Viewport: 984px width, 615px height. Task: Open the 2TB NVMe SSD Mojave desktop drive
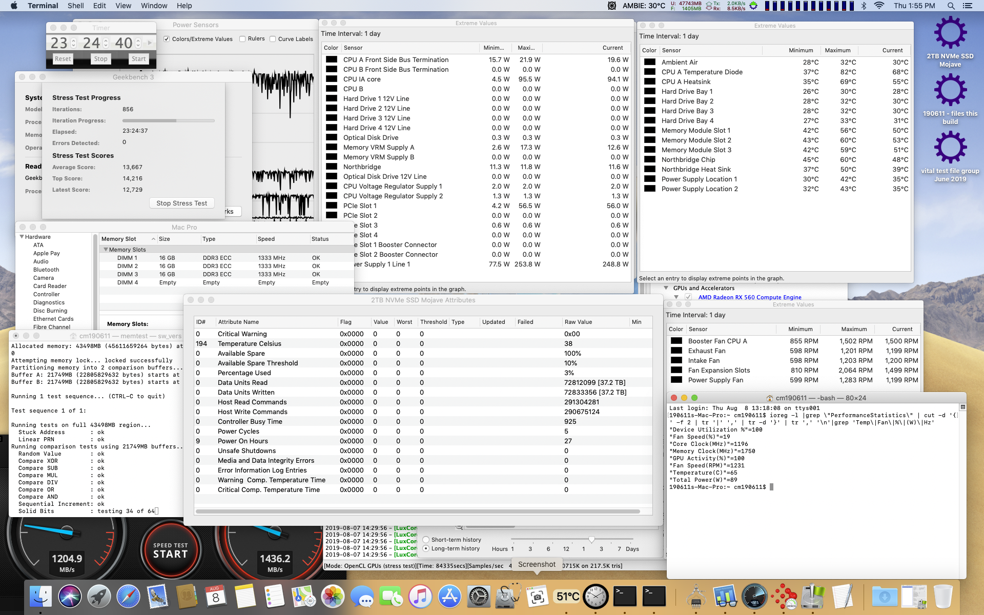[x=950, y=42]
